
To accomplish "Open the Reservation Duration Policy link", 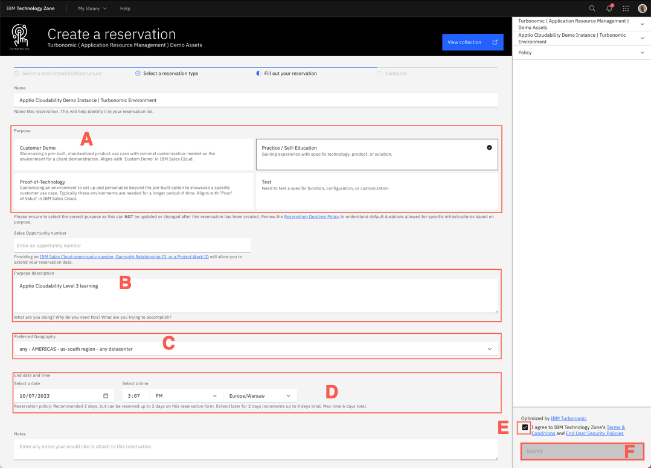I will click(x=312, y=217).
